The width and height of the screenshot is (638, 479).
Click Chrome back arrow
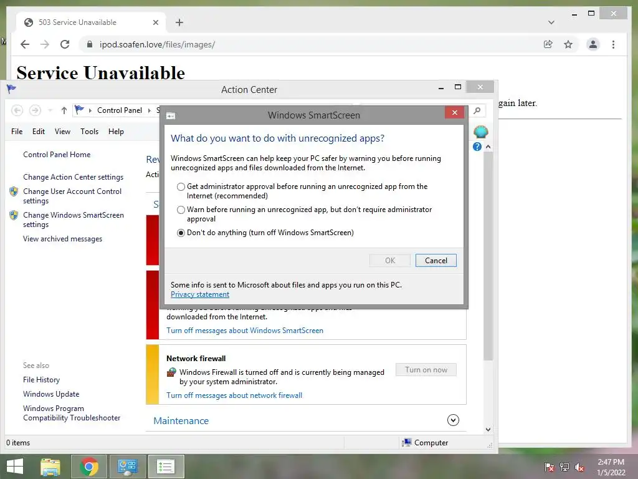pos(25,44)
